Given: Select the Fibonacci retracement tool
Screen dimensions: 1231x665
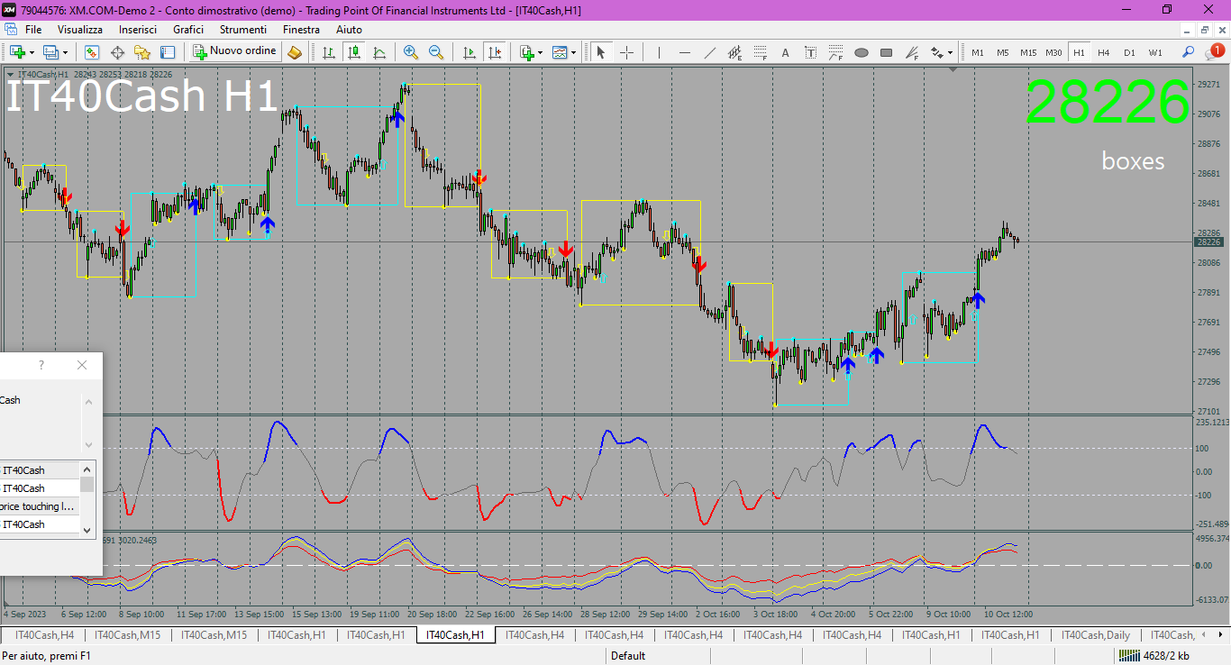Looking at the screenshot, I should [760, 52].
